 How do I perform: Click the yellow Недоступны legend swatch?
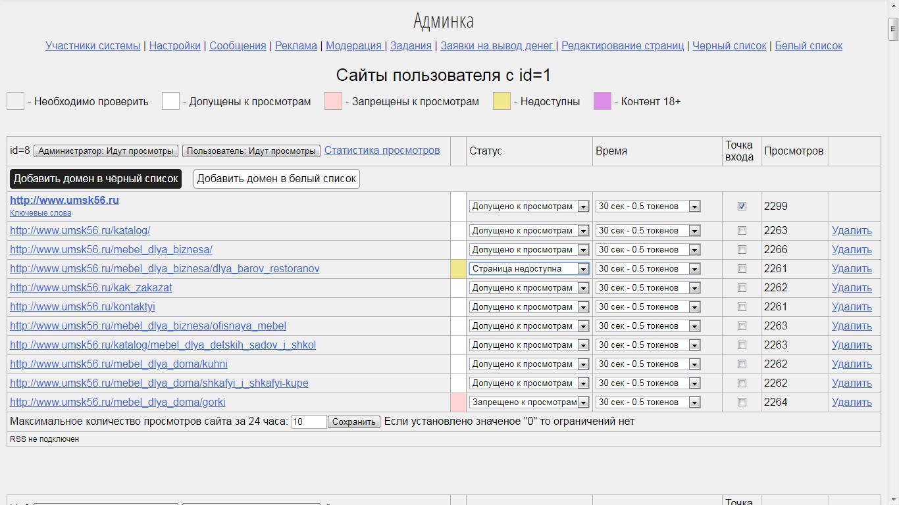(501, 101)
